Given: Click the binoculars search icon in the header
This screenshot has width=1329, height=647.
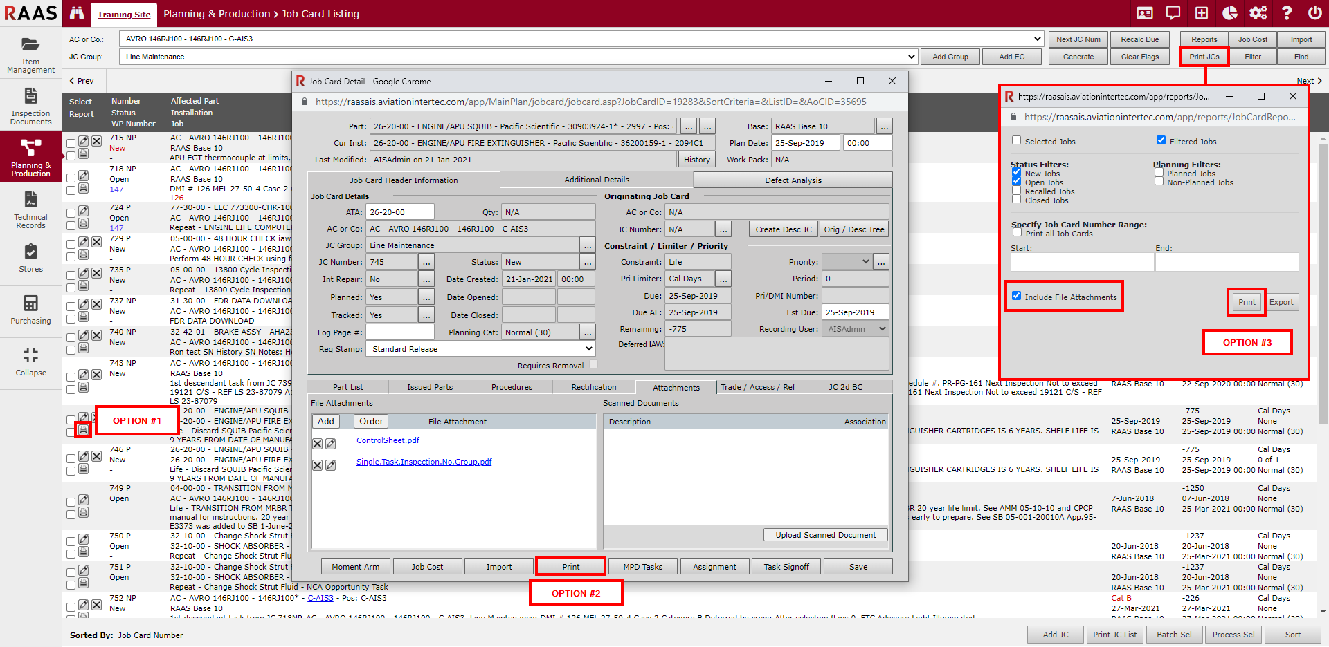Looking at the screenshot, I should (77, 13).
